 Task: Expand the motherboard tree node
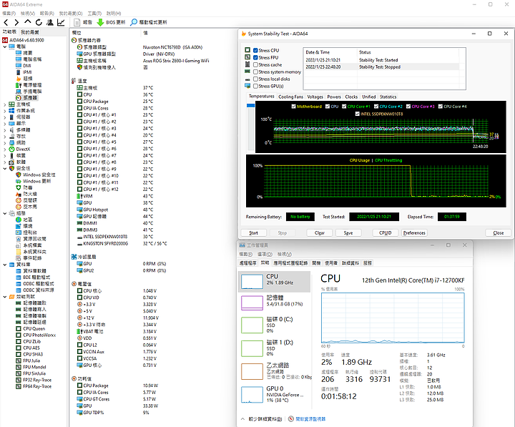tap(4, 104)
